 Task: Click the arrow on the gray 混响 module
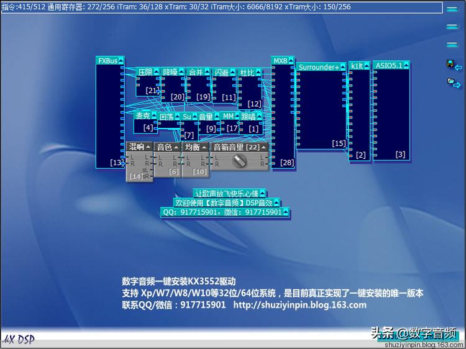[148, 147]
